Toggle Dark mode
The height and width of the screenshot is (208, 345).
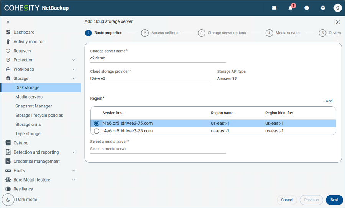pos(8,200)
